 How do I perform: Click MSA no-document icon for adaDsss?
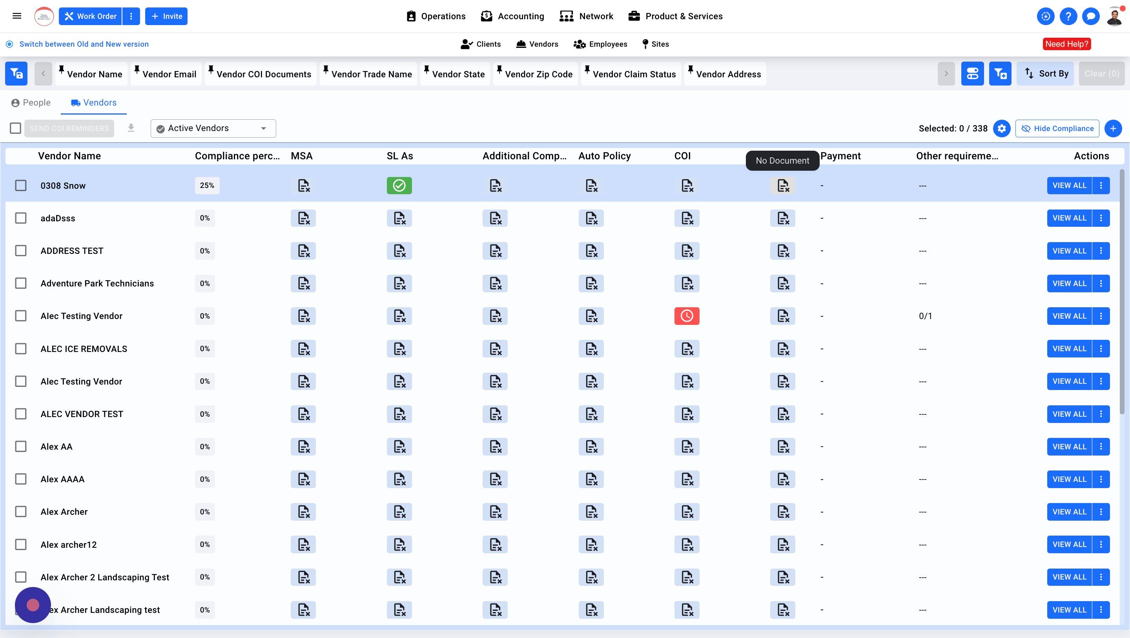tap(303, 218)
